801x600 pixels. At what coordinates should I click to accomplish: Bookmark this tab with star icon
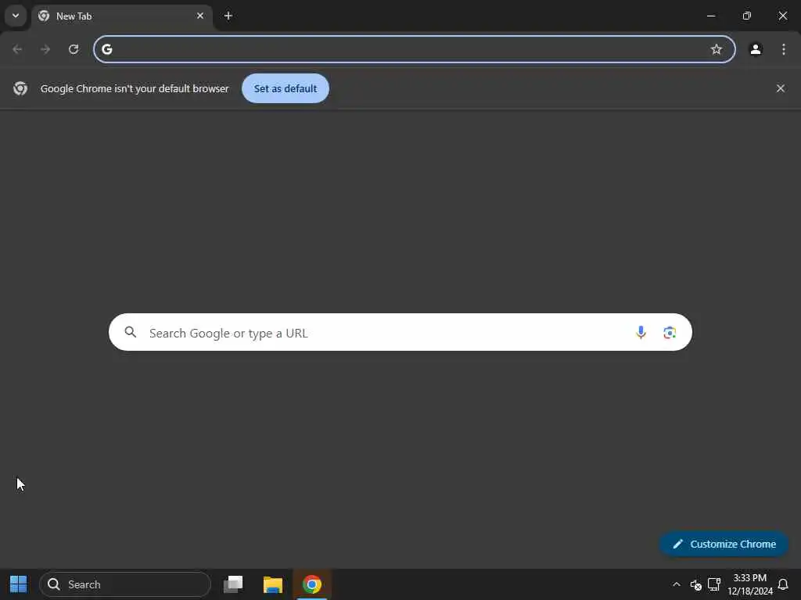click(x=717, y=49)
